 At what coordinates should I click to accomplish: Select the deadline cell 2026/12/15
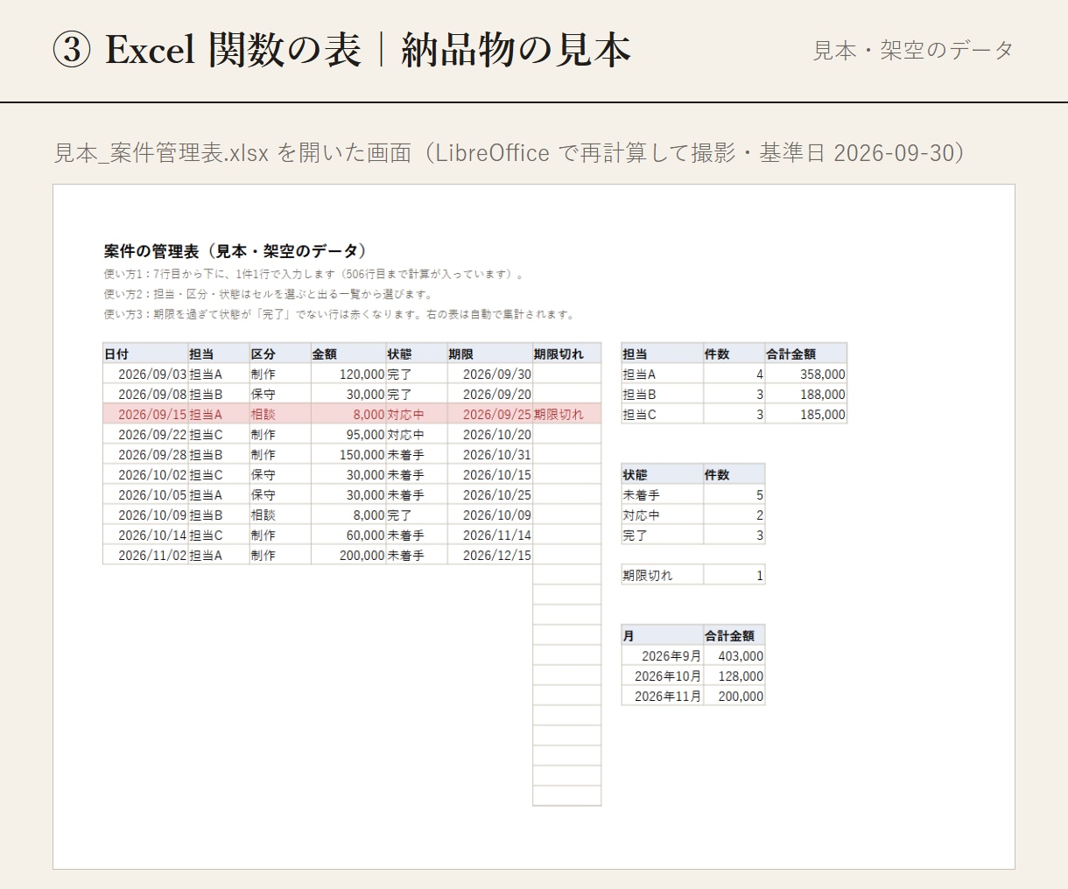[x=490, y=555]
